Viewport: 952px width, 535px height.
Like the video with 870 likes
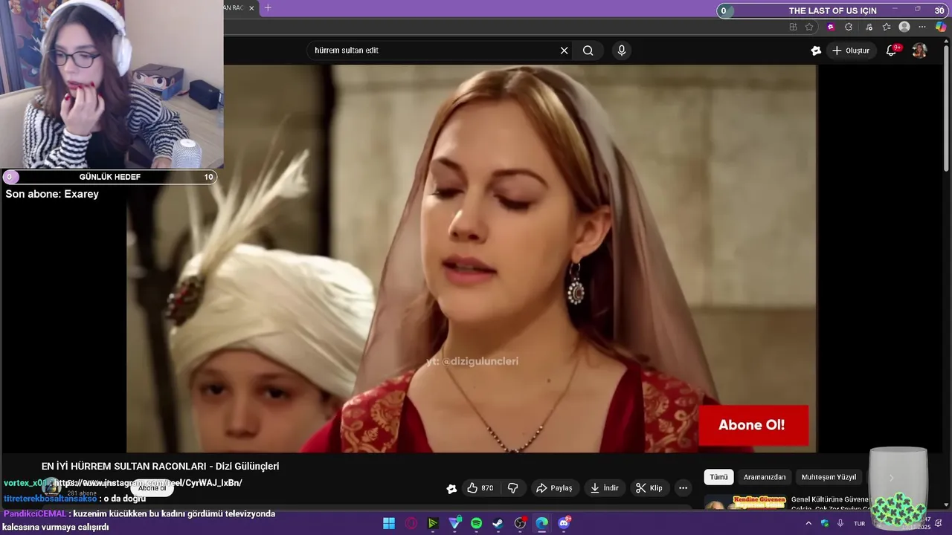[480, 488]
